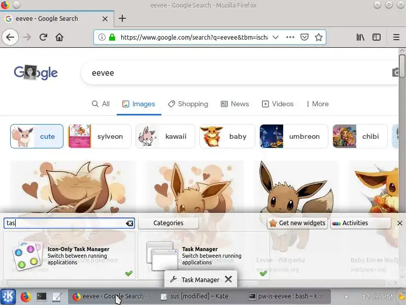The height and width of the screenshot is (305, 406).
Task: Expand the system tray hidden icons arrow
Action: (x=346, y=297)
